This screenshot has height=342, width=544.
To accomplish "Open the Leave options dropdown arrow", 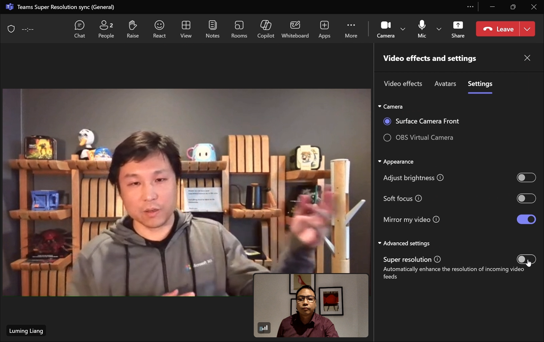I will pos(527,29).
